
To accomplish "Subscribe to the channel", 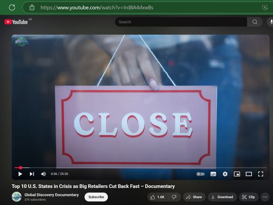I will click(x=96, y=197).
